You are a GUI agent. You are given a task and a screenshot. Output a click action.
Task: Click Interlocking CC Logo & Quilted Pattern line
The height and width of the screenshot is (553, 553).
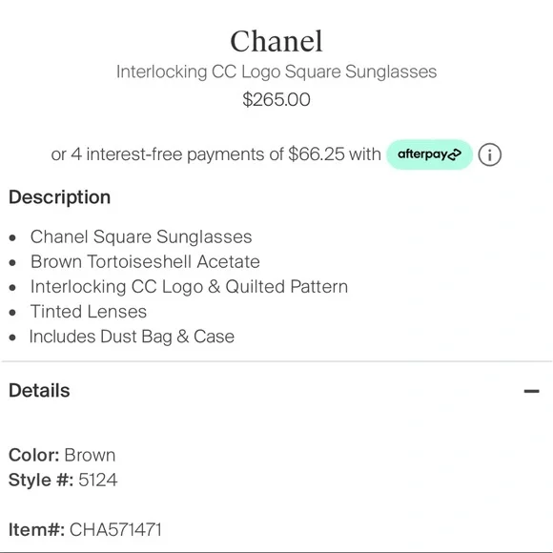click(x=189, y=286)
